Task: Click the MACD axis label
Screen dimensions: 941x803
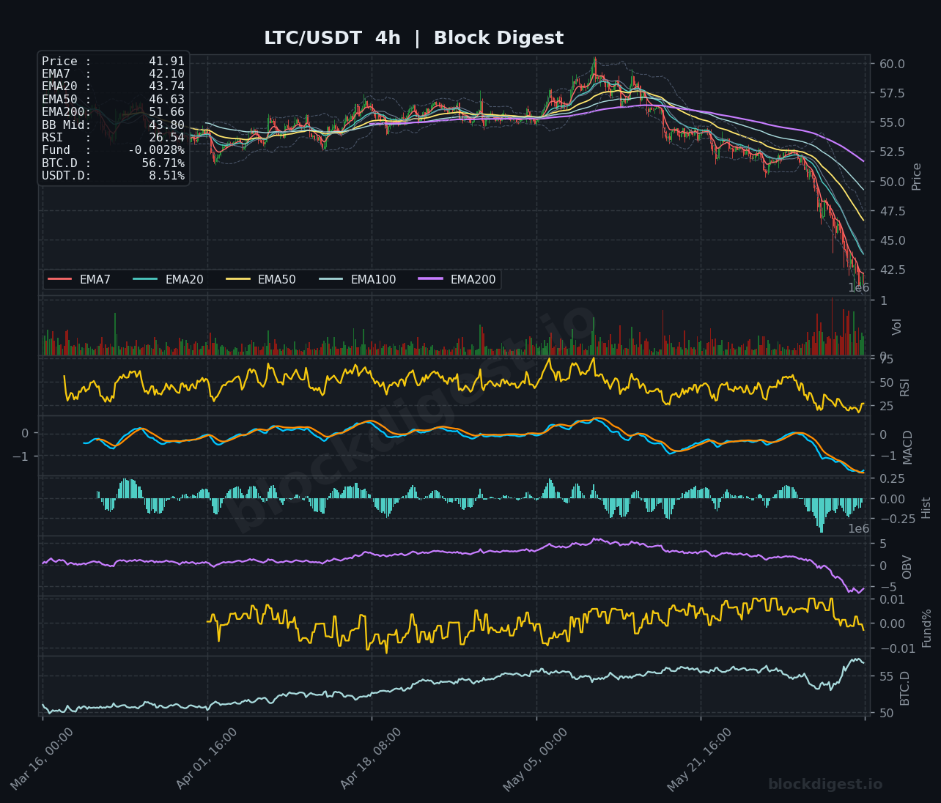Action: point(908,447)
